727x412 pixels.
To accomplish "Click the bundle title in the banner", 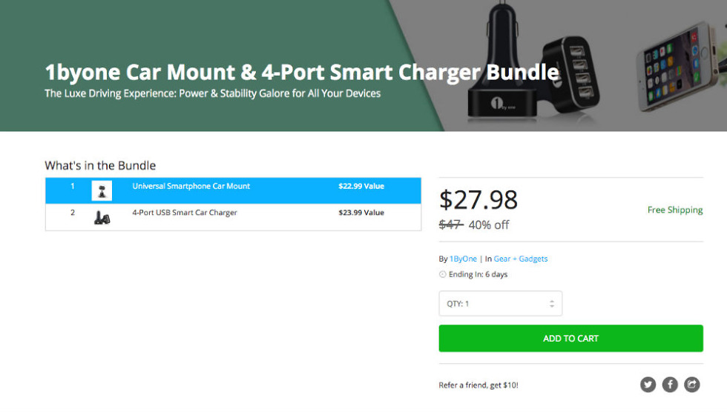I will pyautogui.click(x=301, y=72).
